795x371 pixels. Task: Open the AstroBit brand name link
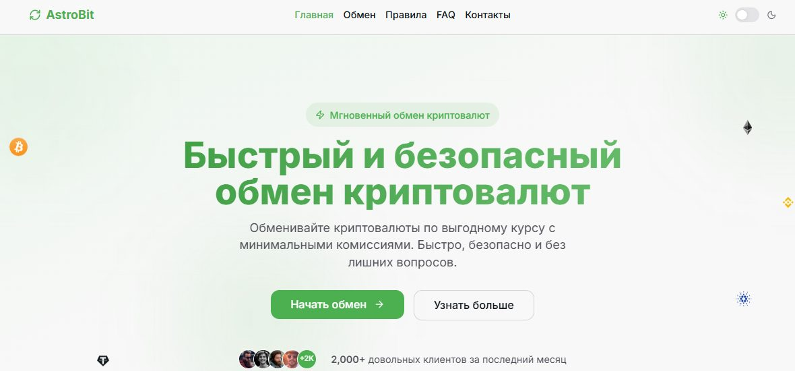pos(70,16)
